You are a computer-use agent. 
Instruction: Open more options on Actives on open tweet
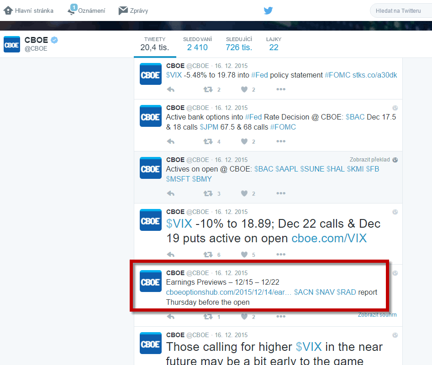point(281,193)
